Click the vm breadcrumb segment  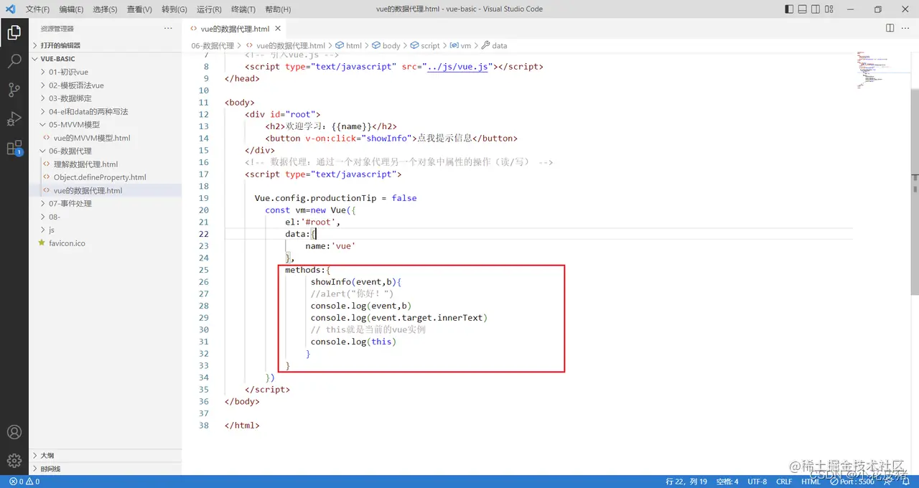(460, 45)
